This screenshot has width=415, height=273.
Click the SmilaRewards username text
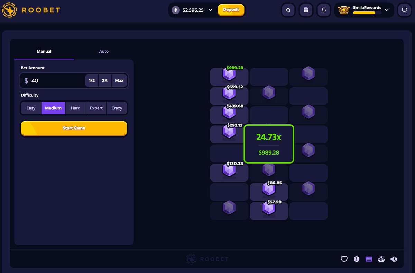pyautogui.click(x=367, y=7)
